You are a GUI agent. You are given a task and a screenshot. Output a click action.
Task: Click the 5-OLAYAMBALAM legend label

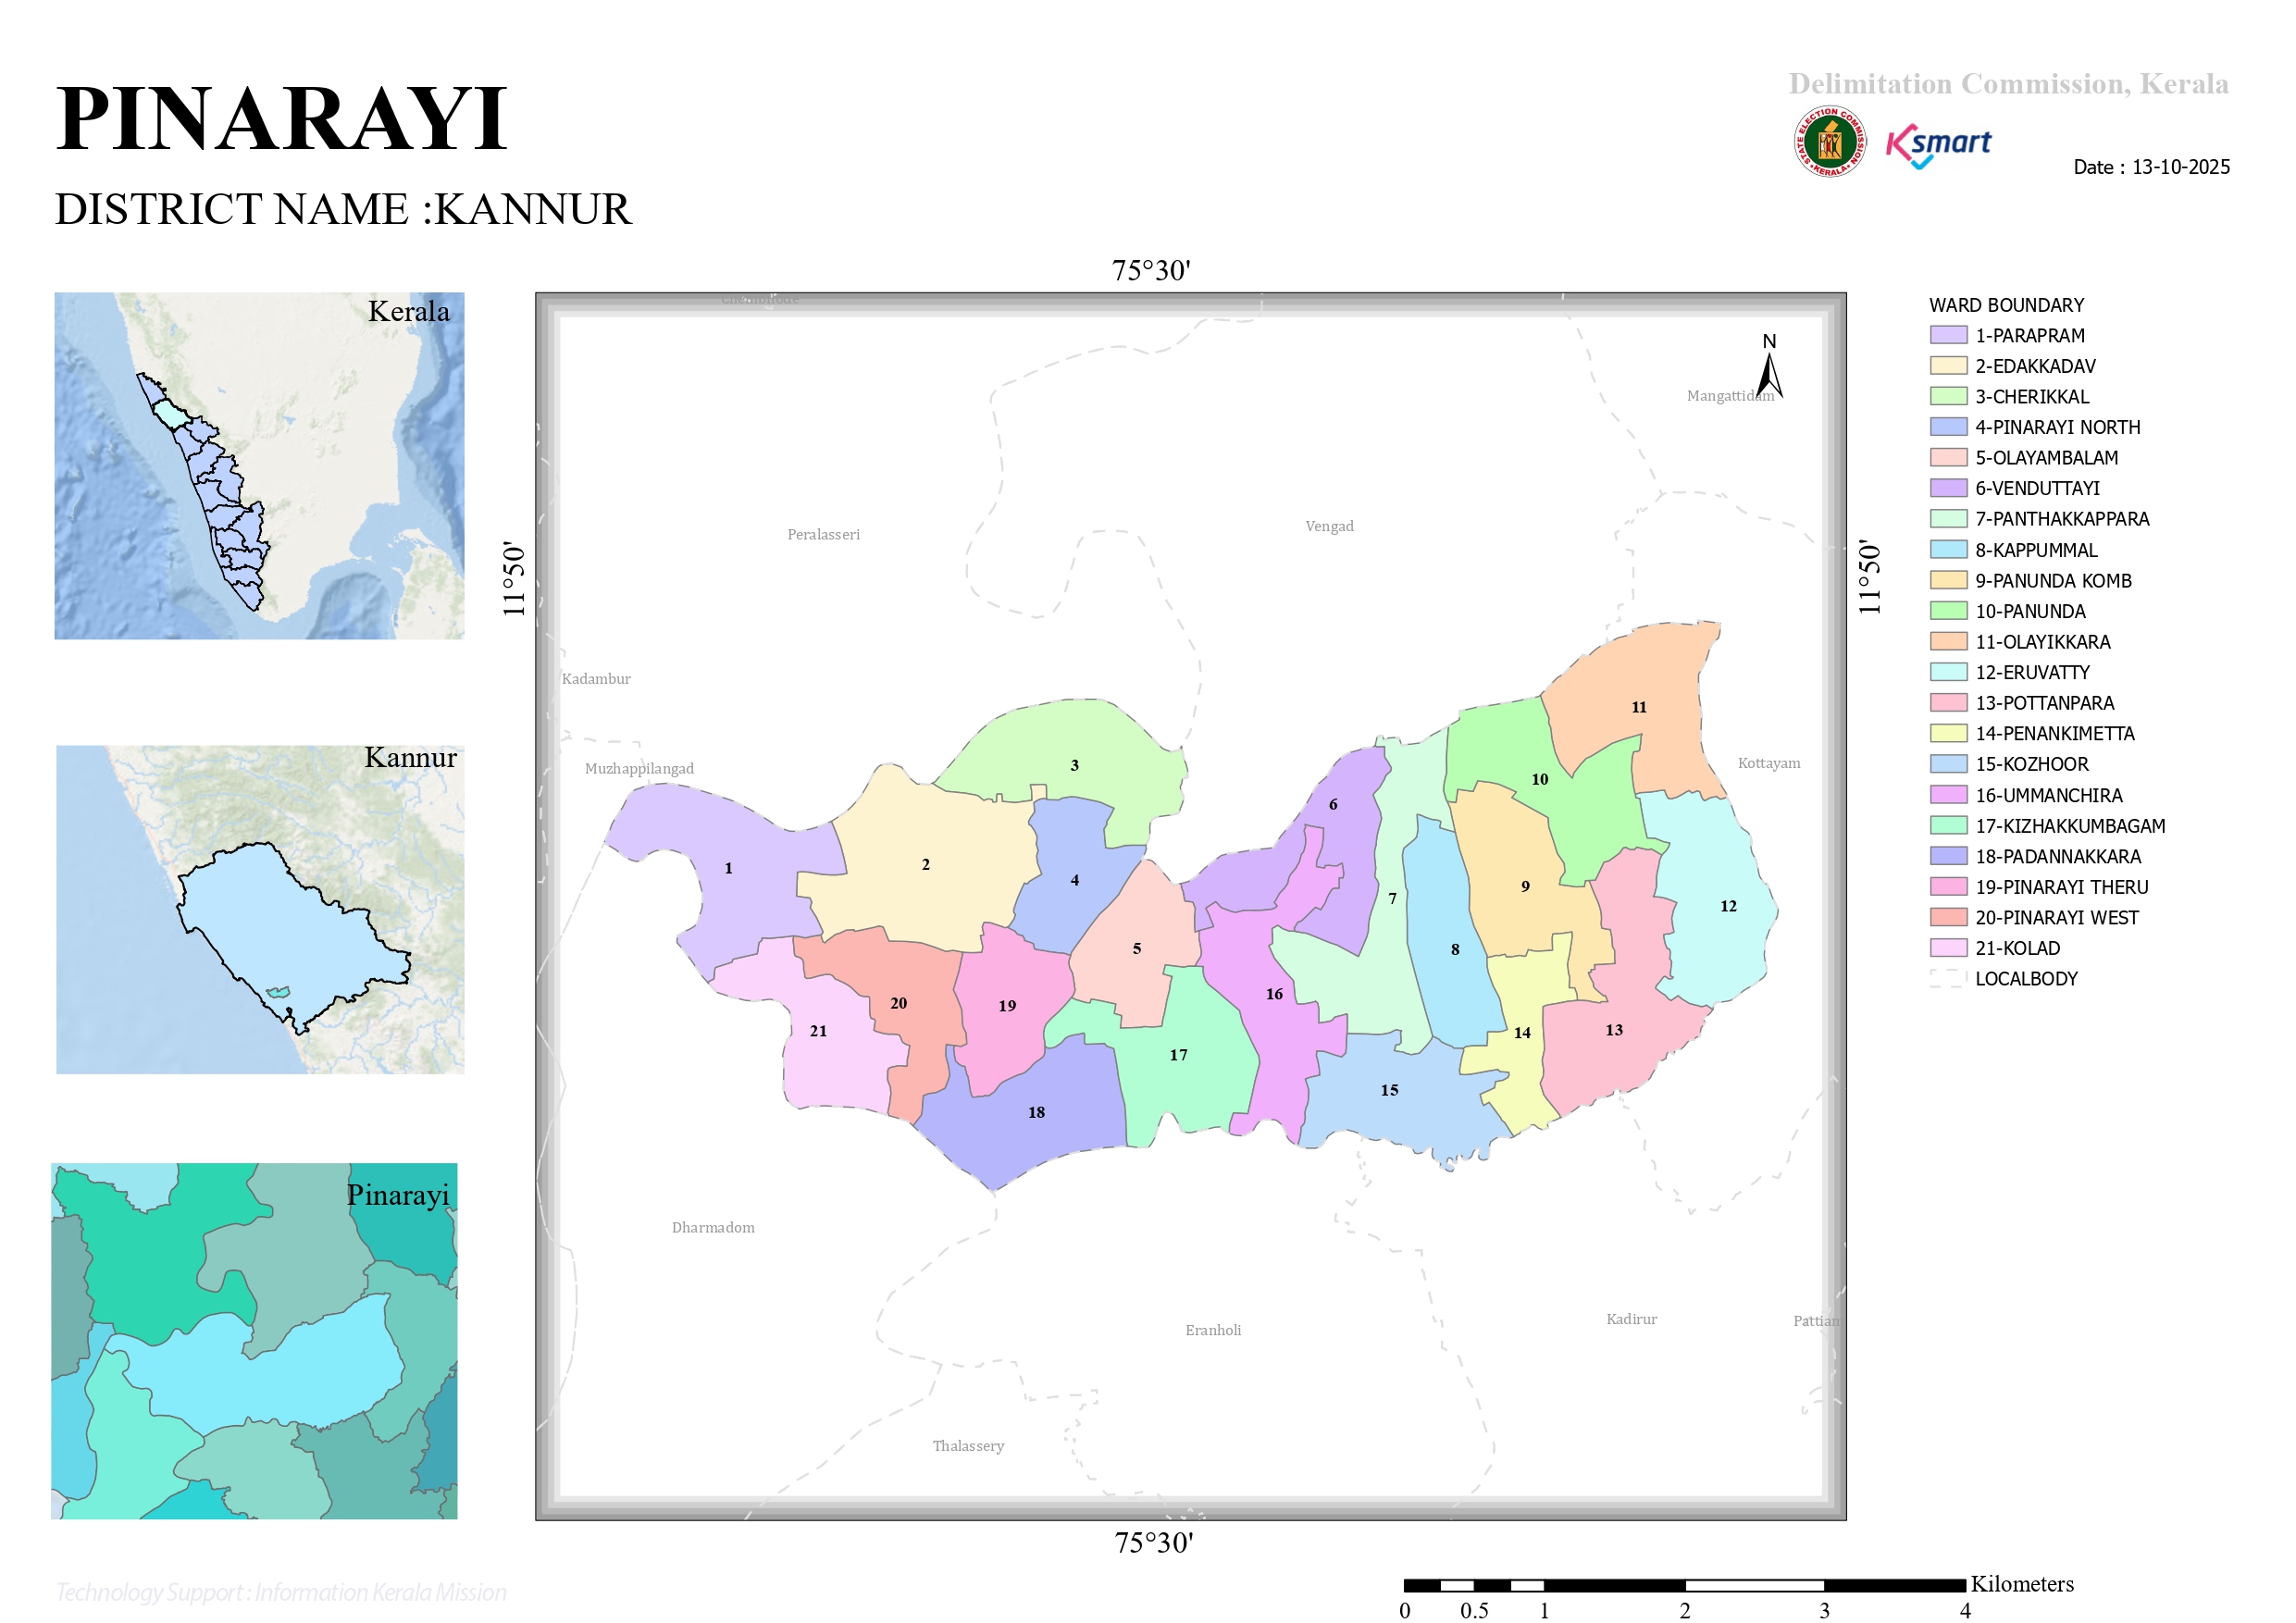[2046, 458]
